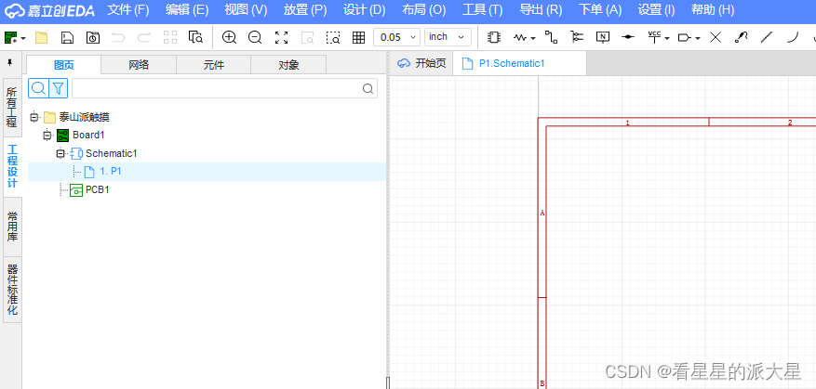The image size is (816, 389).
Task: Open find and replace icon
Action: pyautogui.click(x=195, y=37)
